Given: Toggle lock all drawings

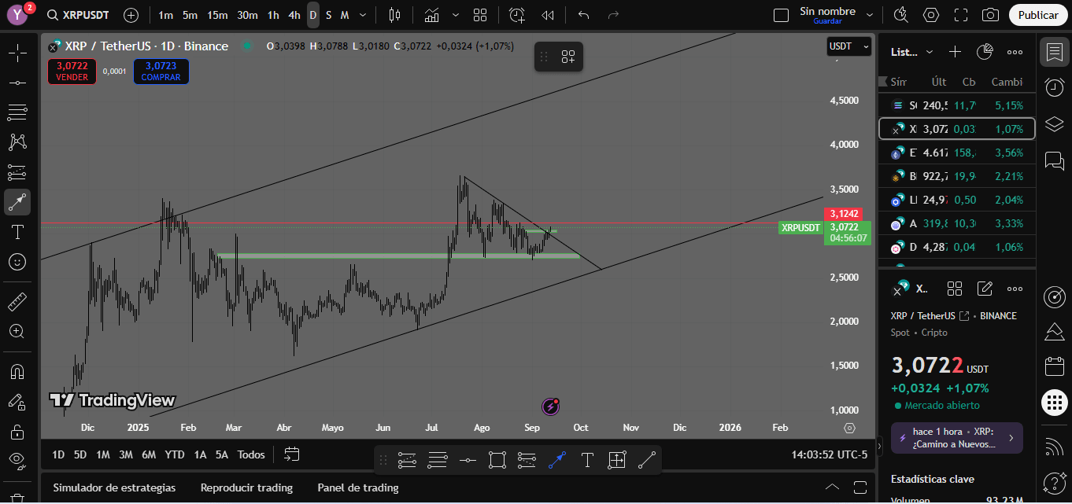Looking at the screenshot, I should 17,432.
